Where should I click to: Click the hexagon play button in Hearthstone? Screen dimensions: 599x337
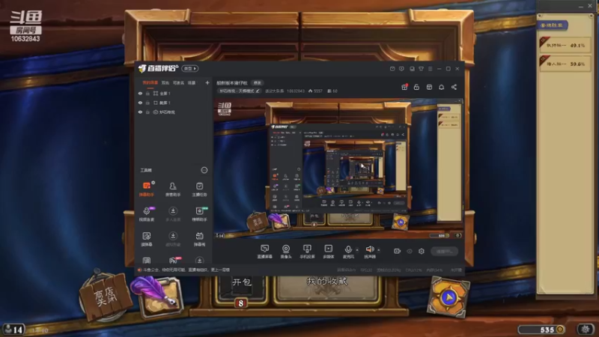[449, 297]
